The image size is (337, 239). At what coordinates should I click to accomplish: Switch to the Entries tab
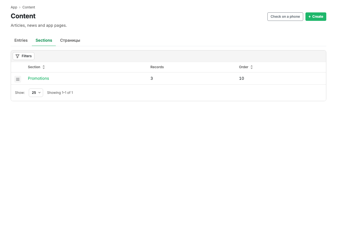(21, 40)
